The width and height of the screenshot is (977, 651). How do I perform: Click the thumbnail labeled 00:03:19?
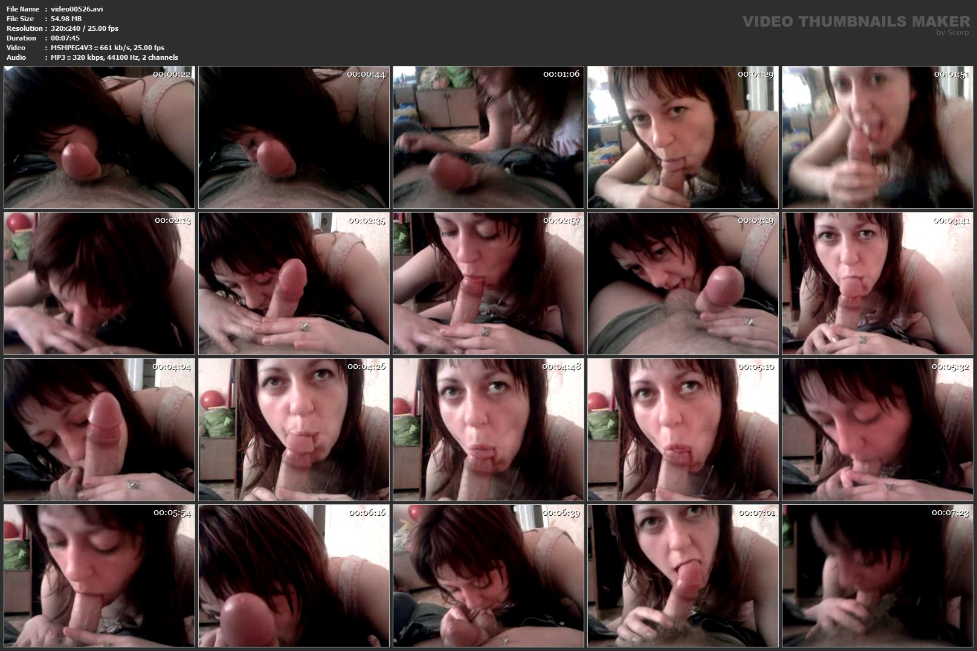[x=683, y=283]
